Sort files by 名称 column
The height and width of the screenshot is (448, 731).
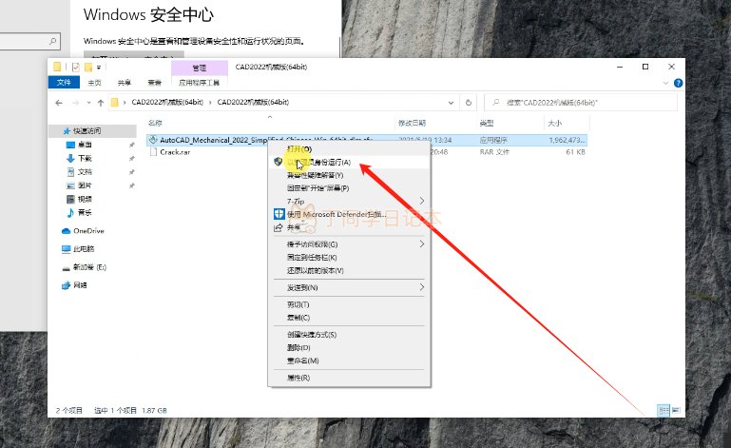point(155,124)
